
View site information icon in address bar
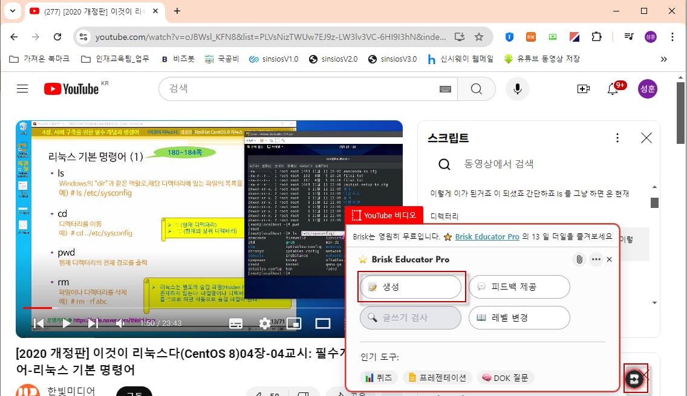point(83,37)
